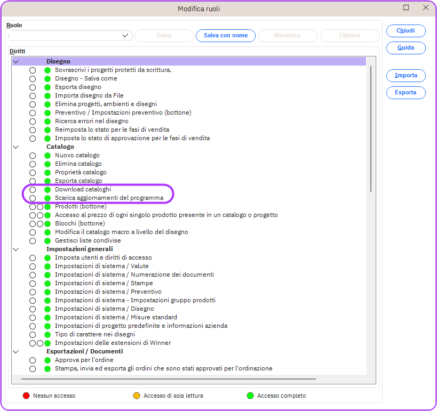The image size is (437, 411).
Task: Click green dot next to Nuovo catalogo
Action: [47, 155]
